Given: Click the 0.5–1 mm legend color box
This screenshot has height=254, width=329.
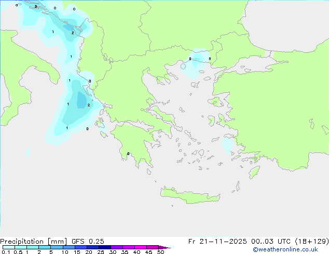Looking at the screenshot, I should pyautogui.click(x=21, y=247).
